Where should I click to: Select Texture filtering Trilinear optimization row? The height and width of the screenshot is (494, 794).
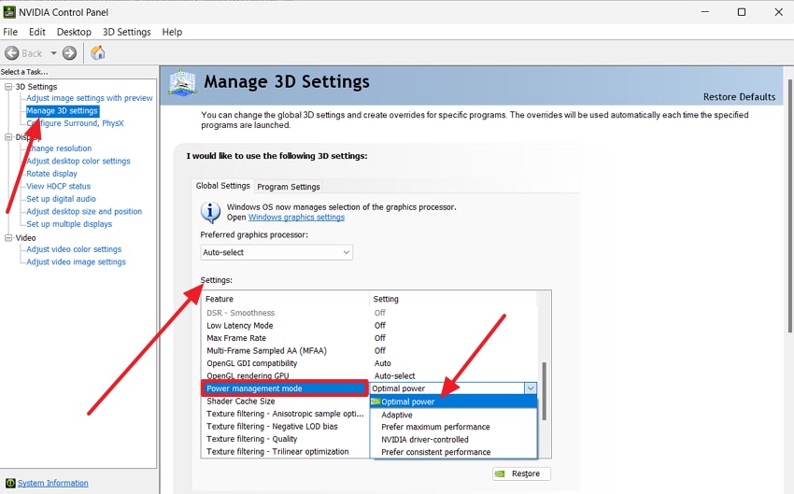pyautogui.click(x=286, y=451)
